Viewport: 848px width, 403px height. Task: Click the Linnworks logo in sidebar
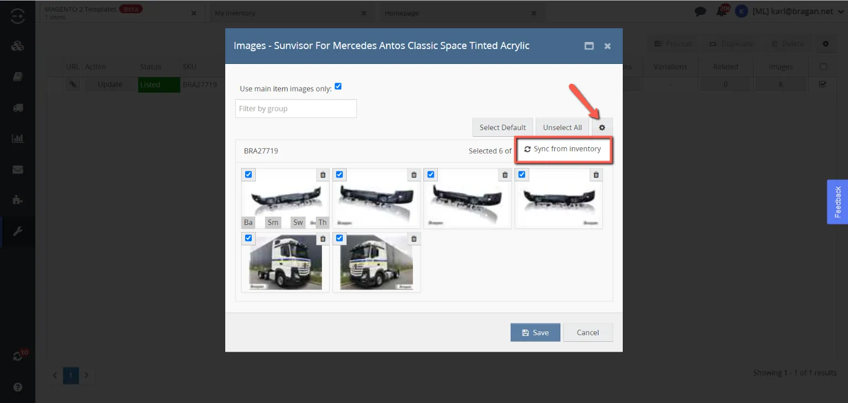click(18, 16)
